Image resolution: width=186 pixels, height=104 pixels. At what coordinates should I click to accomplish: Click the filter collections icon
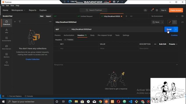[20, 22]
